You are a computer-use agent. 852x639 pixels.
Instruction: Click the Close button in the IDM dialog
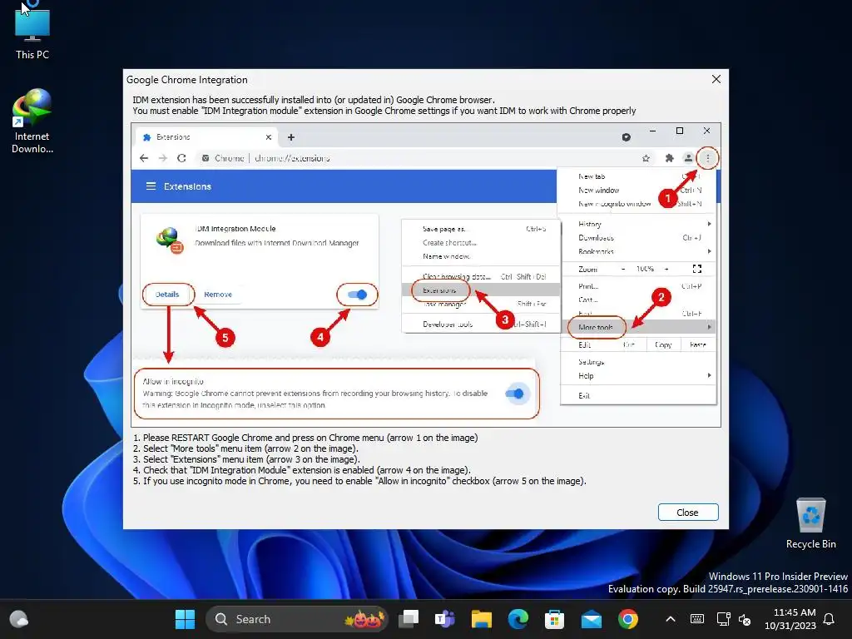point(688,513)
